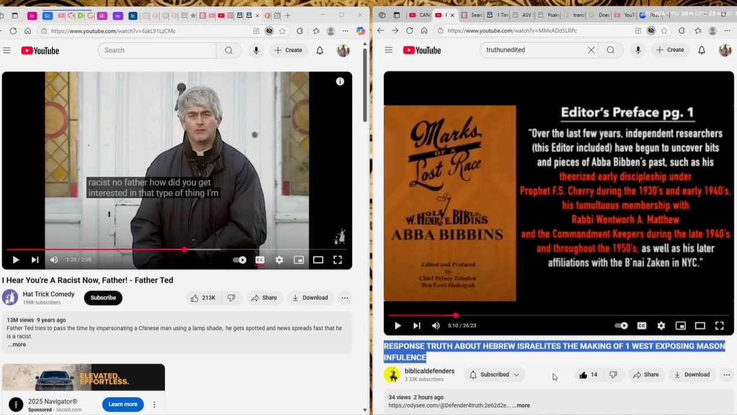This screenshot has height=415, width=737.
Task: Toggle autoplay in right video player
Action: (x=621, y=326)
